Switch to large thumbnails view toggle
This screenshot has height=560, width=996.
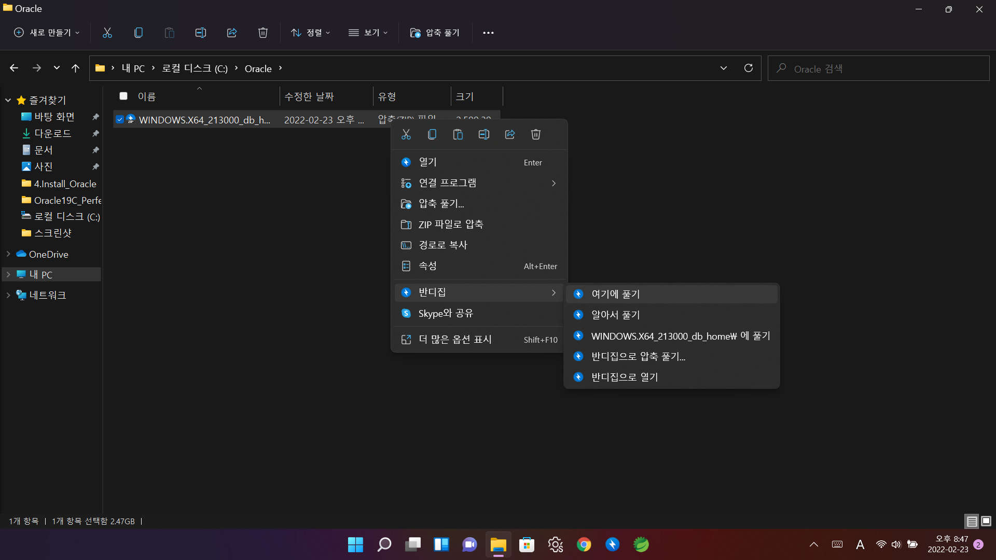[x=986, y=521]
